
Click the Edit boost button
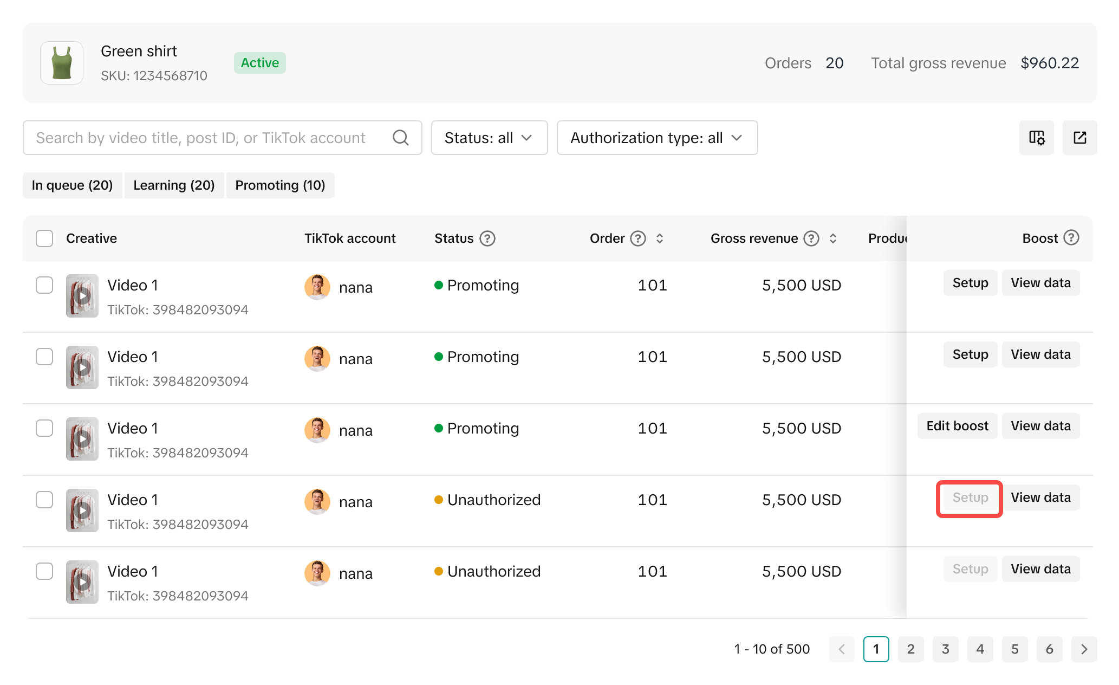[957, 426]
